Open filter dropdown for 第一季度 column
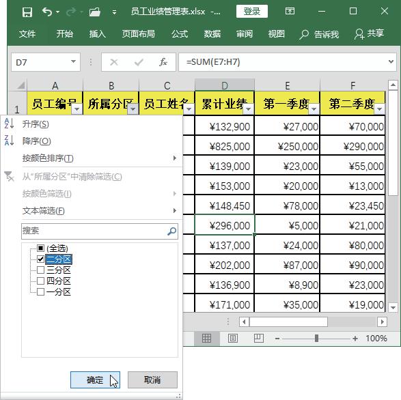Viewport: 401px width, 400px height. pyautogui.click(x=314, y=110)
